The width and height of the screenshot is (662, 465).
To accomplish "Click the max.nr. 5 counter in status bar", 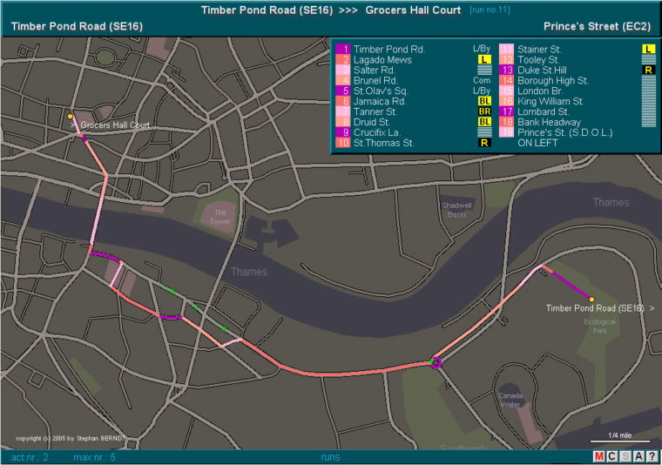I will 94,456.
